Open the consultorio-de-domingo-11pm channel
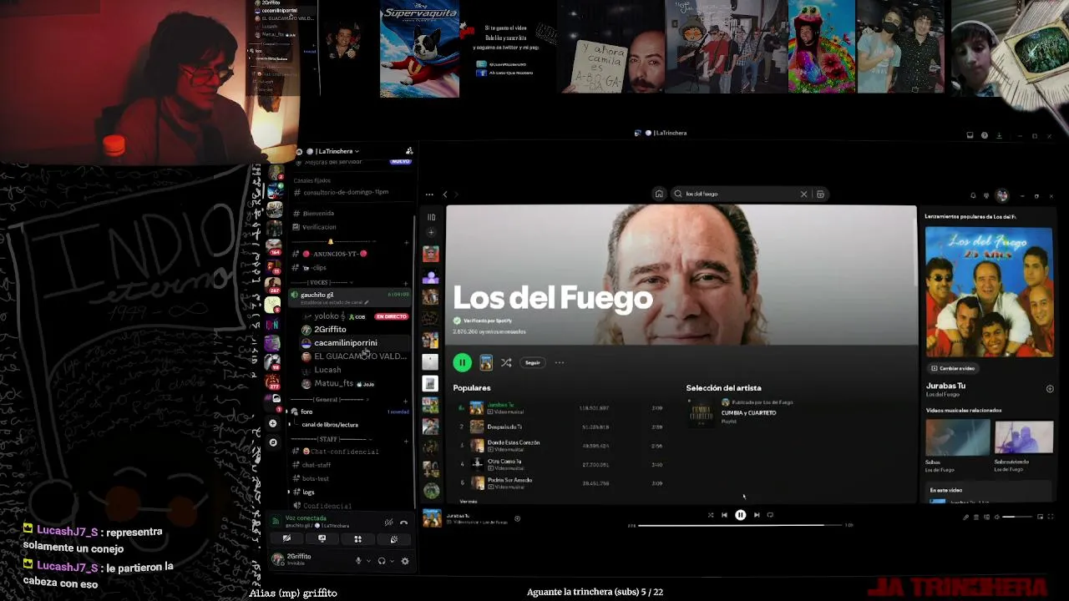The height and width of the screenshot is (601, 1069). pyautogui.click(x=344, y=192)
